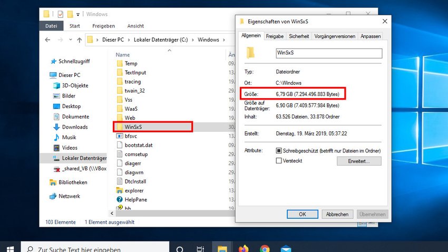Toggle Versteckt checkbox
Viewport: 448px width, 252px height.
tap(279, 161)
